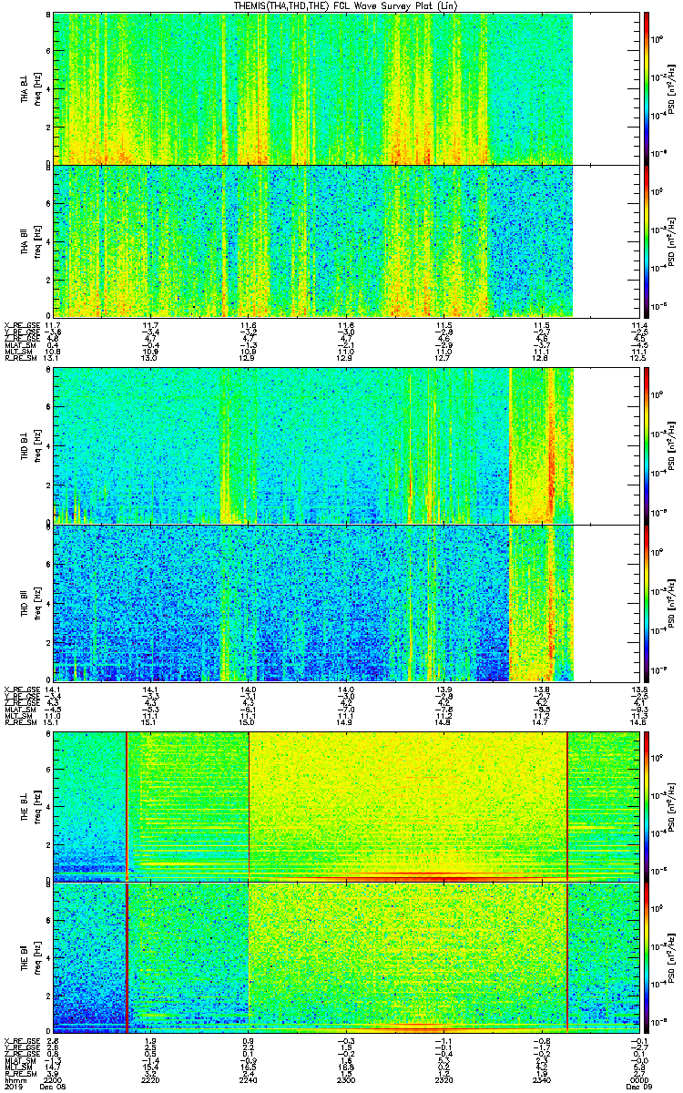The width and height of the screenshot is (683, 1093).
Task: Click the THD B-parallel spectrogram panel
Action: [313, 603]
